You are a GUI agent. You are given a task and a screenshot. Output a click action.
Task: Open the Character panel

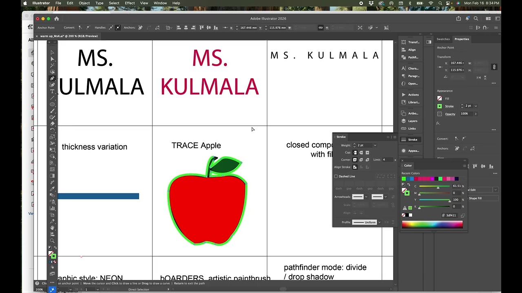pyautogui.click(x=410, y=68)
